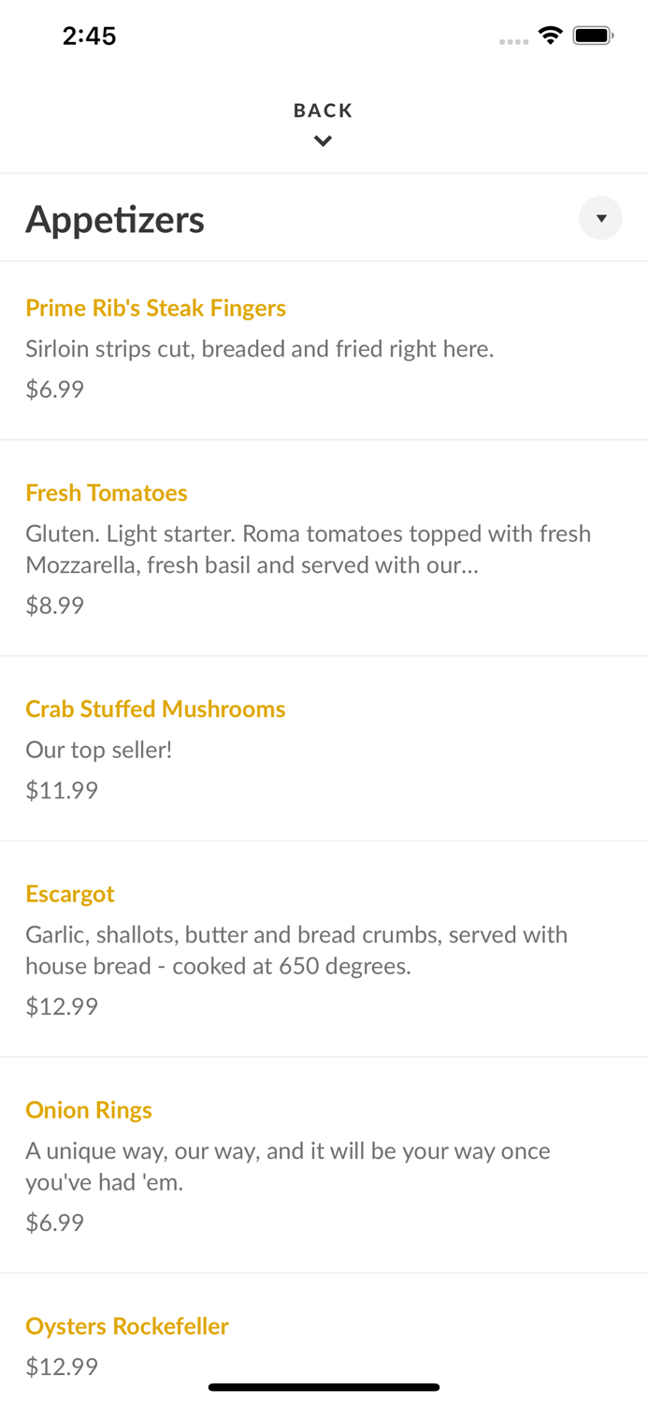Tap the BACK label at top

point(323,110)
